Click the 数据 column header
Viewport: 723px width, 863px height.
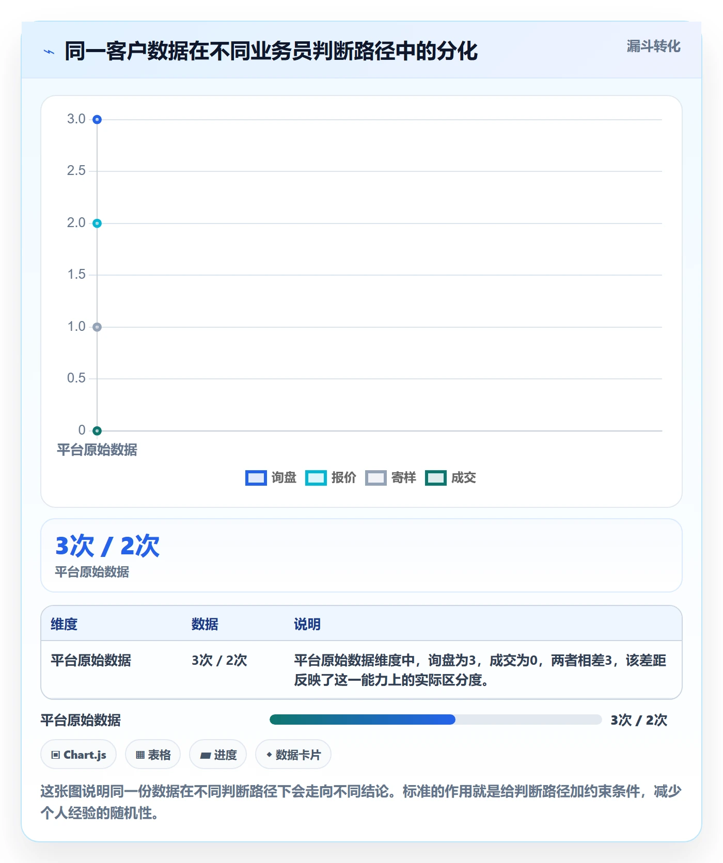click(205, 624)
